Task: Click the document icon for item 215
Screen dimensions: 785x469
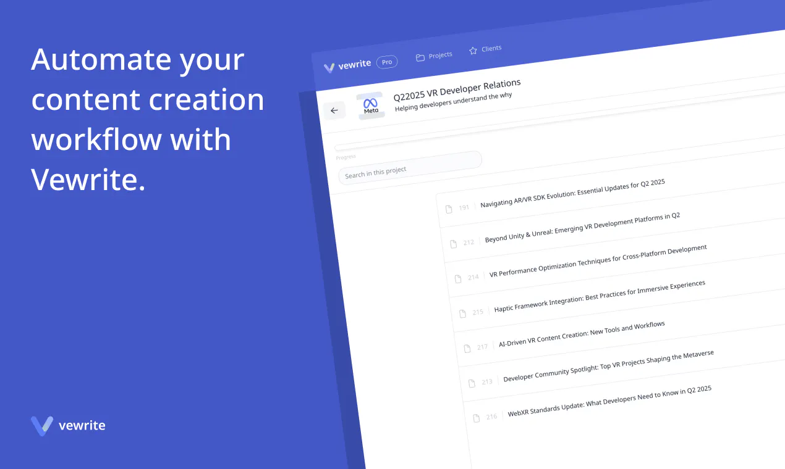Action: [x=463, y=313]
